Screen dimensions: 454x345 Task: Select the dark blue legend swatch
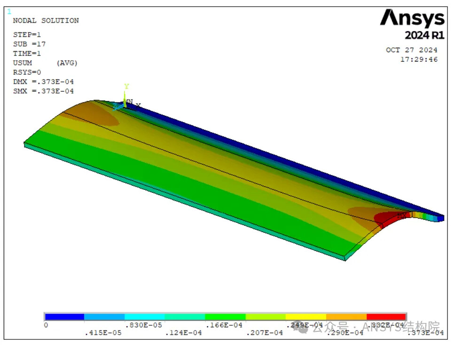[x=64, y=317]
